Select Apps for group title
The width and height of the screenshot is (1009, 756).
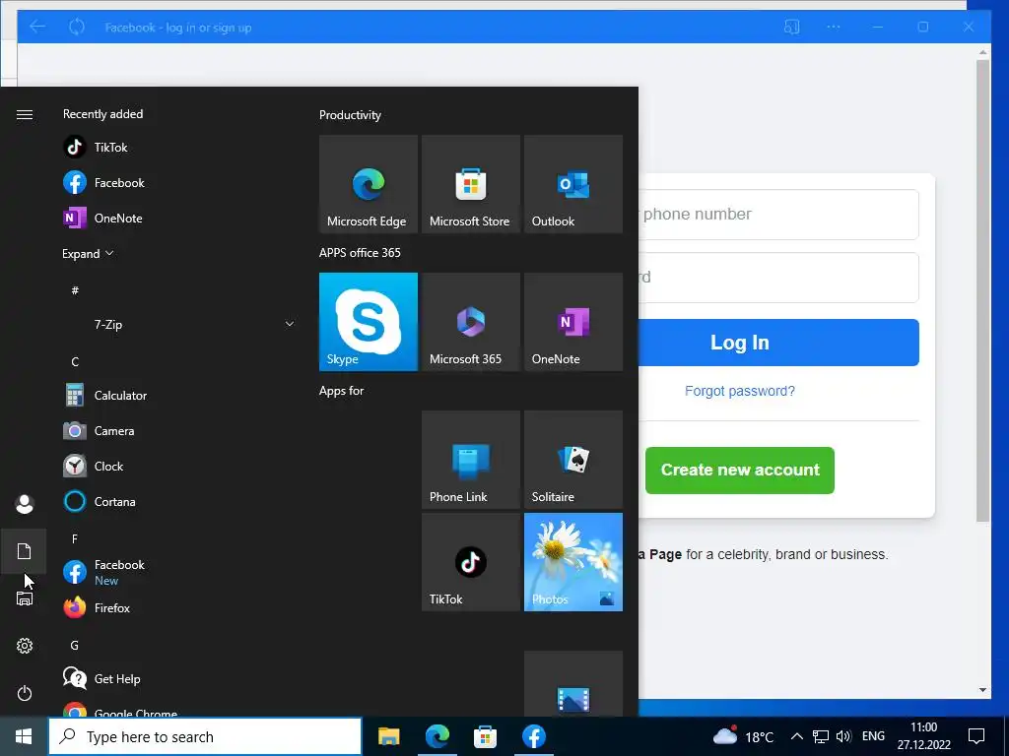[x=342, y=391]
